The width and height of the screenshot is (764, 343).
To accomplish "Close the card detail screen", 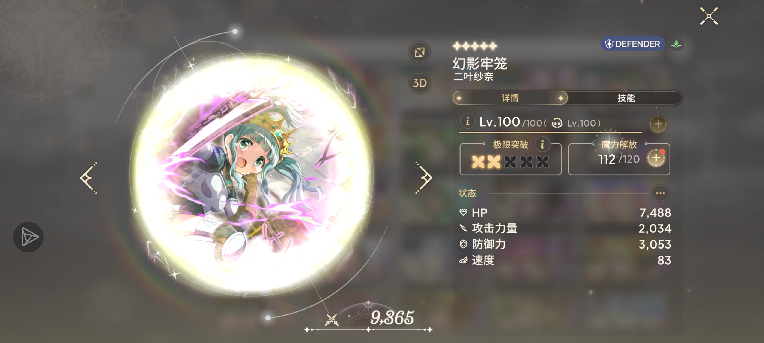I will [x=709, y=16].
